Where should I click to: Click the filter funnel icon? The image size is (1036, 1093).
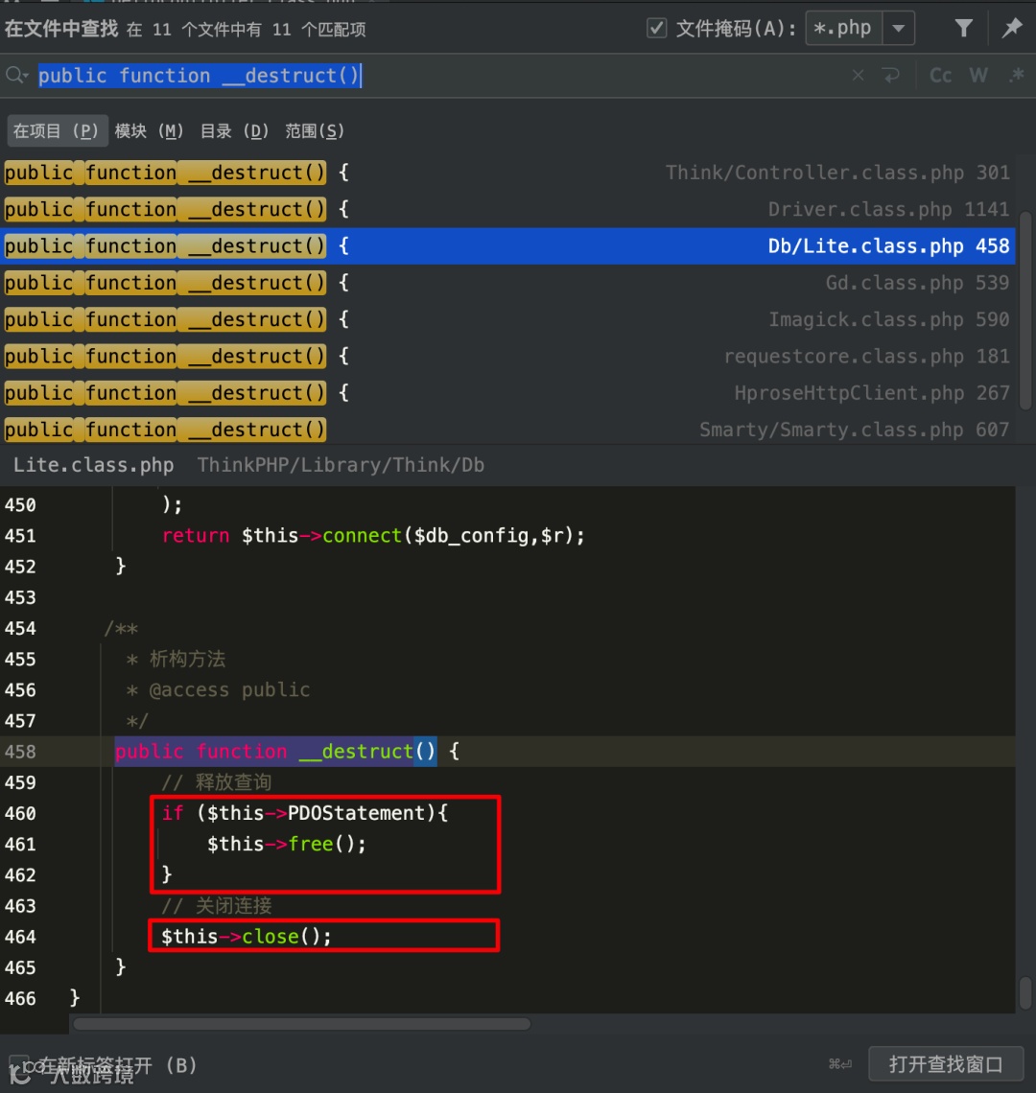(x=963, y=28)
